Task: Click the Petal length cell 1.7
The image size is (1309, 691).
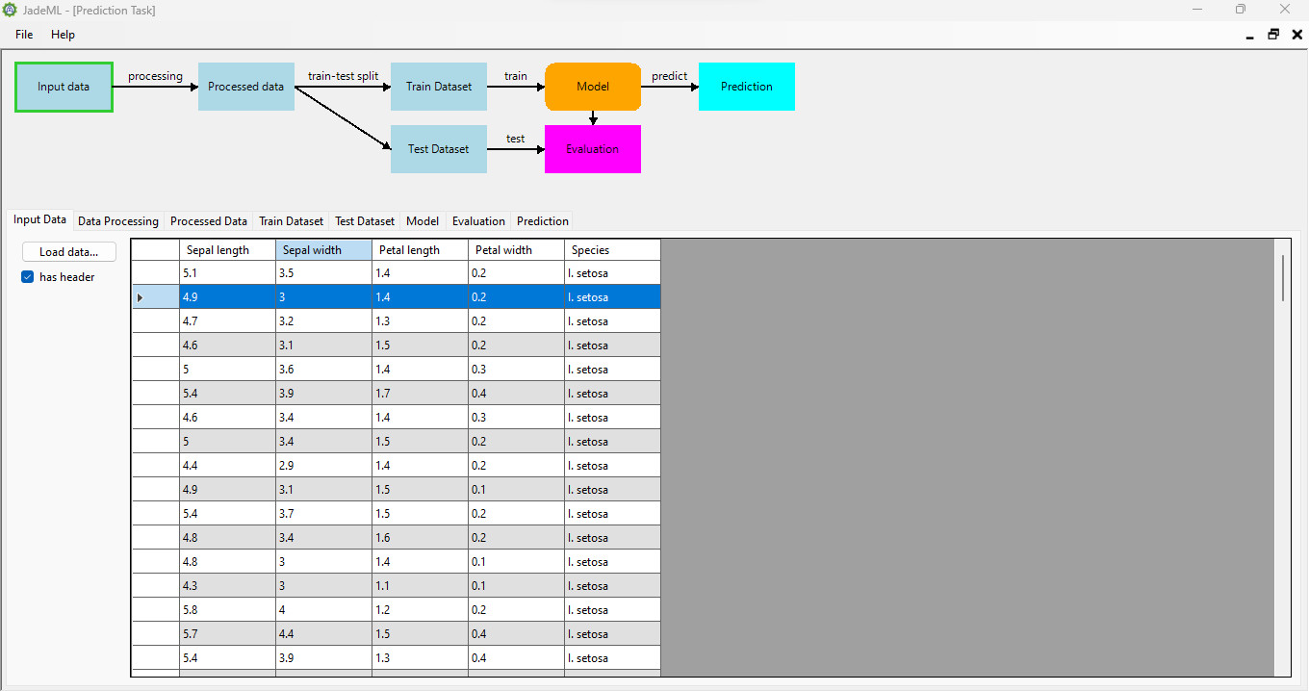Action: tap(420, 394)
